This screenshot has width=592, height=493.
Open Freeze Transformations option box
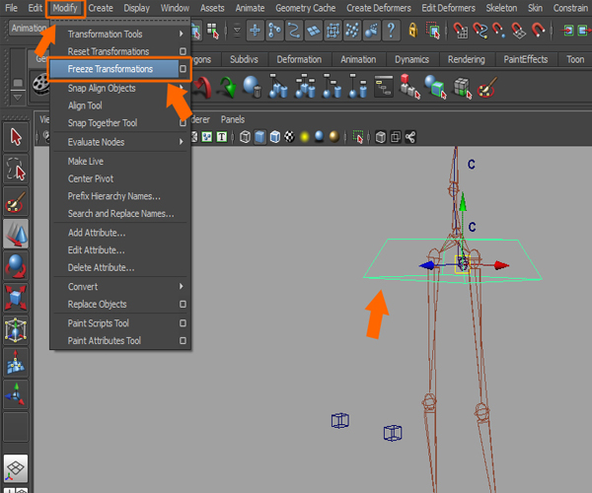(x=183, y=69)
